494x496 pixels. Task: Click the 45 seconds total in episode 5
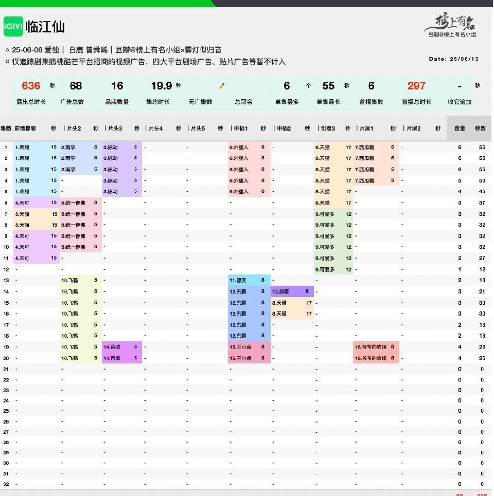coord(482,191)
